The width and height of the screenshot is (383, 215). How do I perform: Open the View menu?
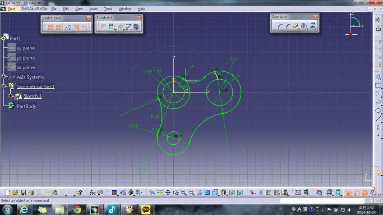pos(79,9)
